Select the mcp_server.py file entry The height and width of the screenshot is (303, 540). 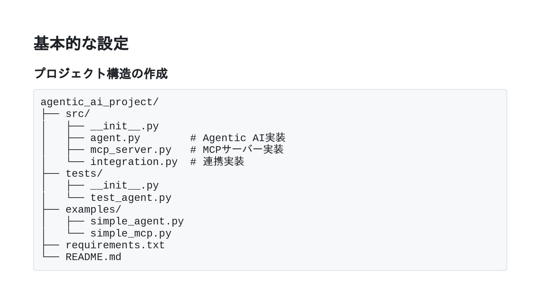pos(131,150)
